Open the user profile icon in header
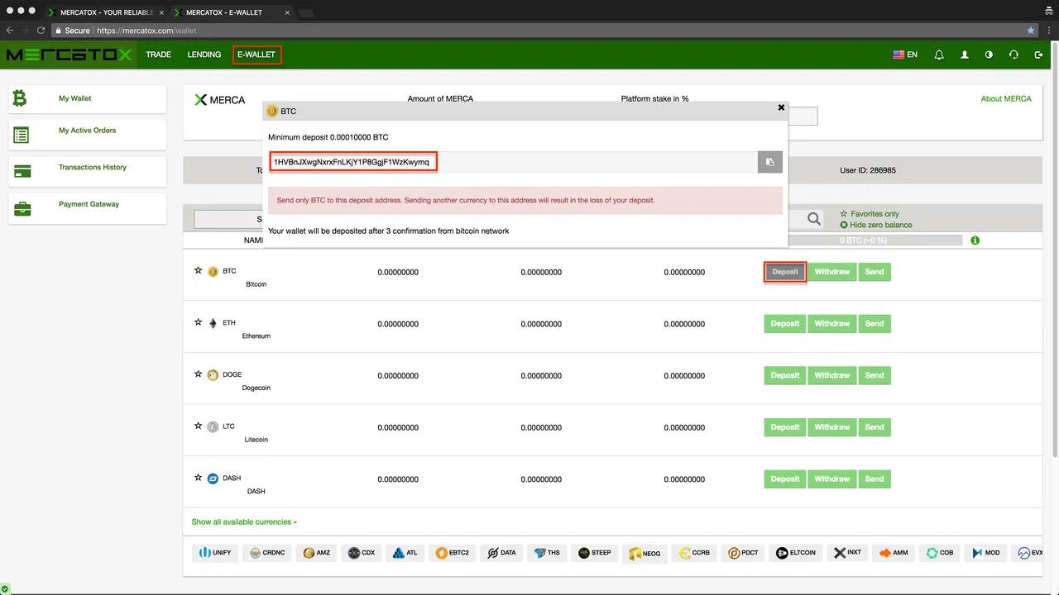The image size is (1059, 595). point(964,55)
